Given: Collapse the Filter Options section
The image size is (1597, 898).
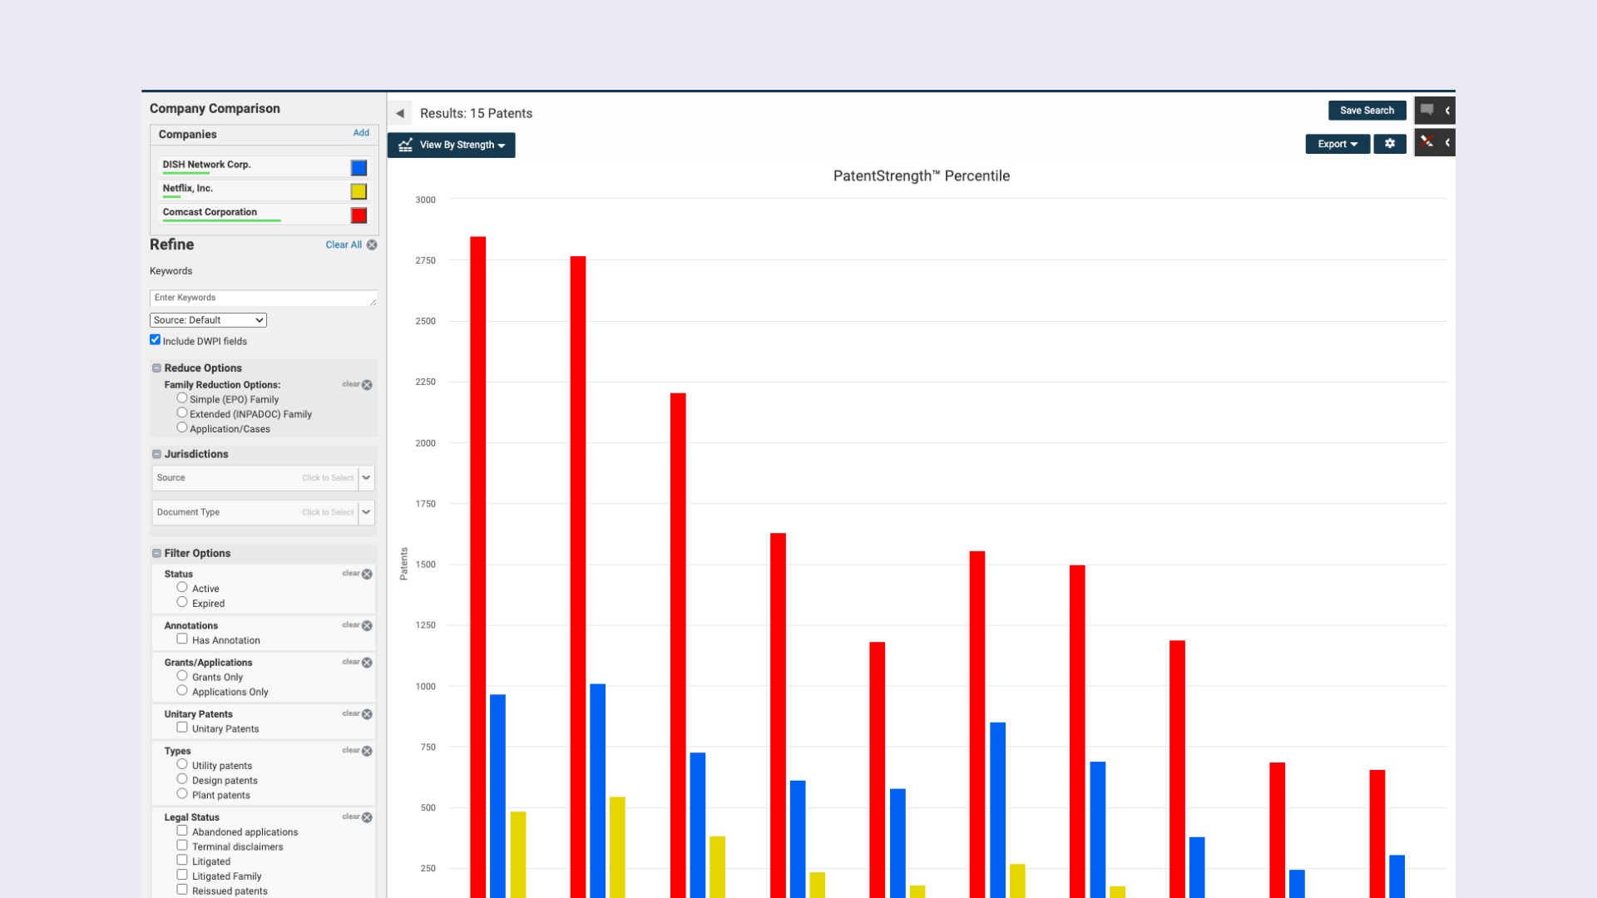Looking at the screenshot, I should click(156, 554).
